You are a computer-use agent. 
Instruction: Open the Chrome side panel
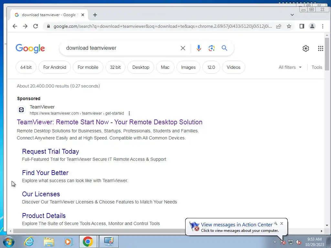302,26
